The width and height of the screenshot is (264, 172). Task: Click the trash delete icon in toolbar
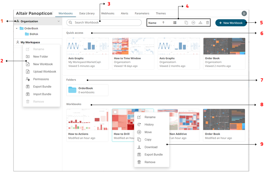pyautogui.click(x=207, y=22)
